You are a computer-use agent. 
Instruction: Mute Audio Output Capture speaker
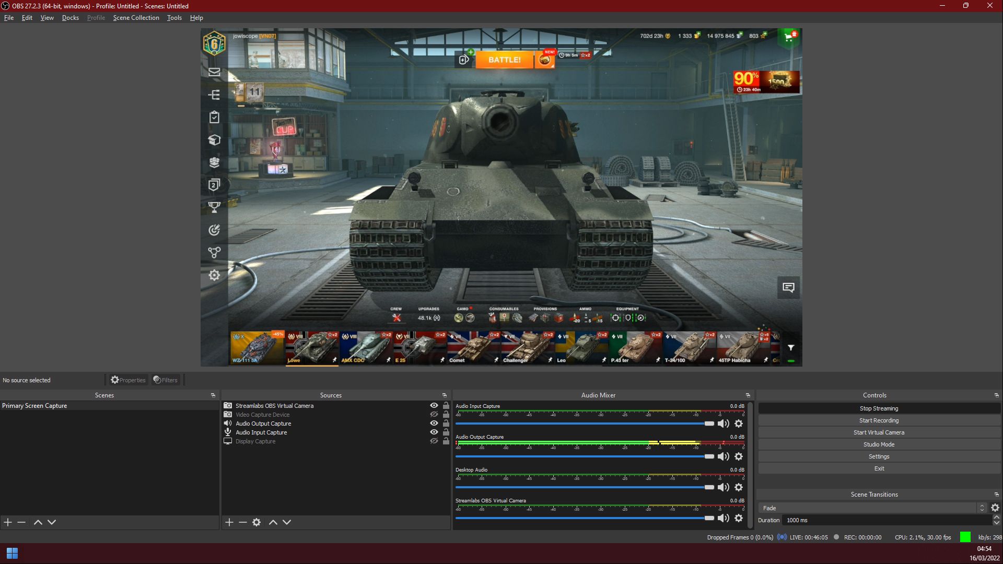click(724, 456)
